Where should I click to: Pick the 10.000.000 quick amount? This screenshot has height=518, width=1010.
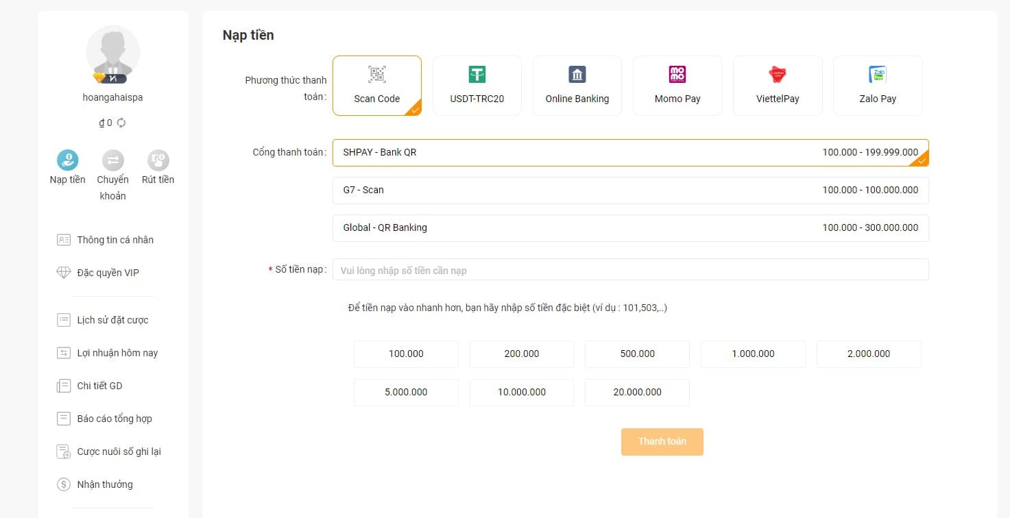(x=522, y=393)
